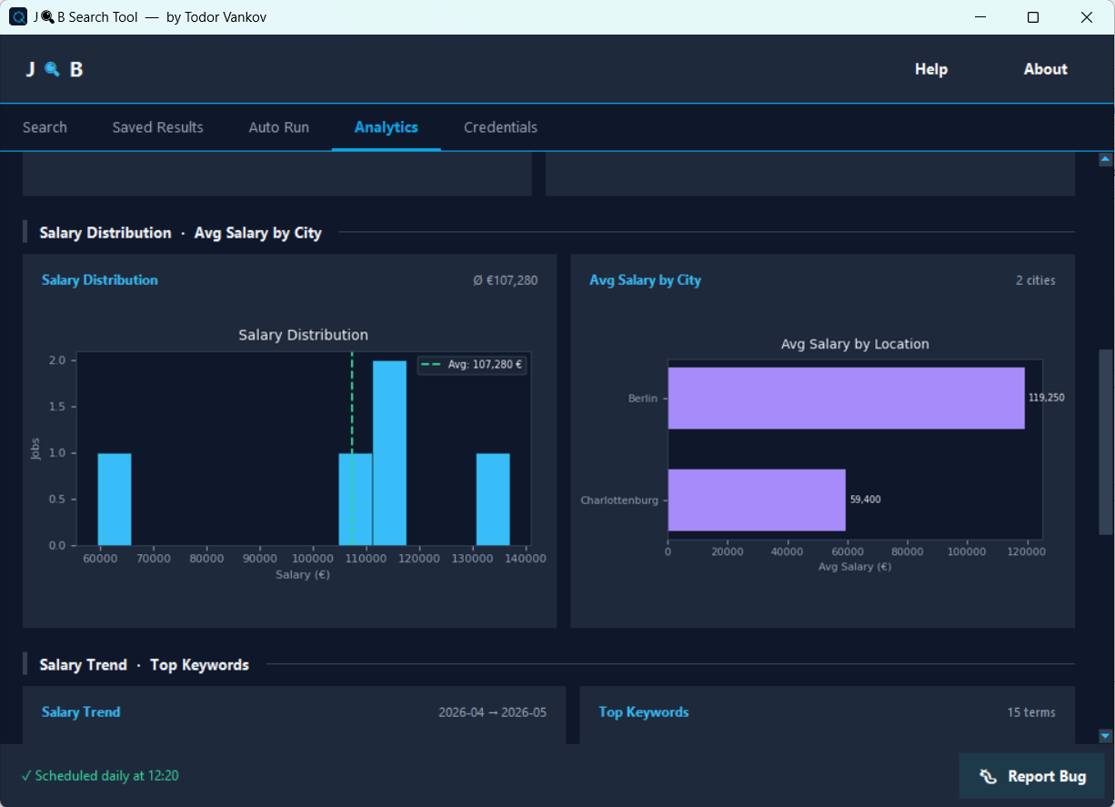Click the Top Keywords card heading
The image size is (1115, 807).
pyautogui.click(x=643, y=712)
